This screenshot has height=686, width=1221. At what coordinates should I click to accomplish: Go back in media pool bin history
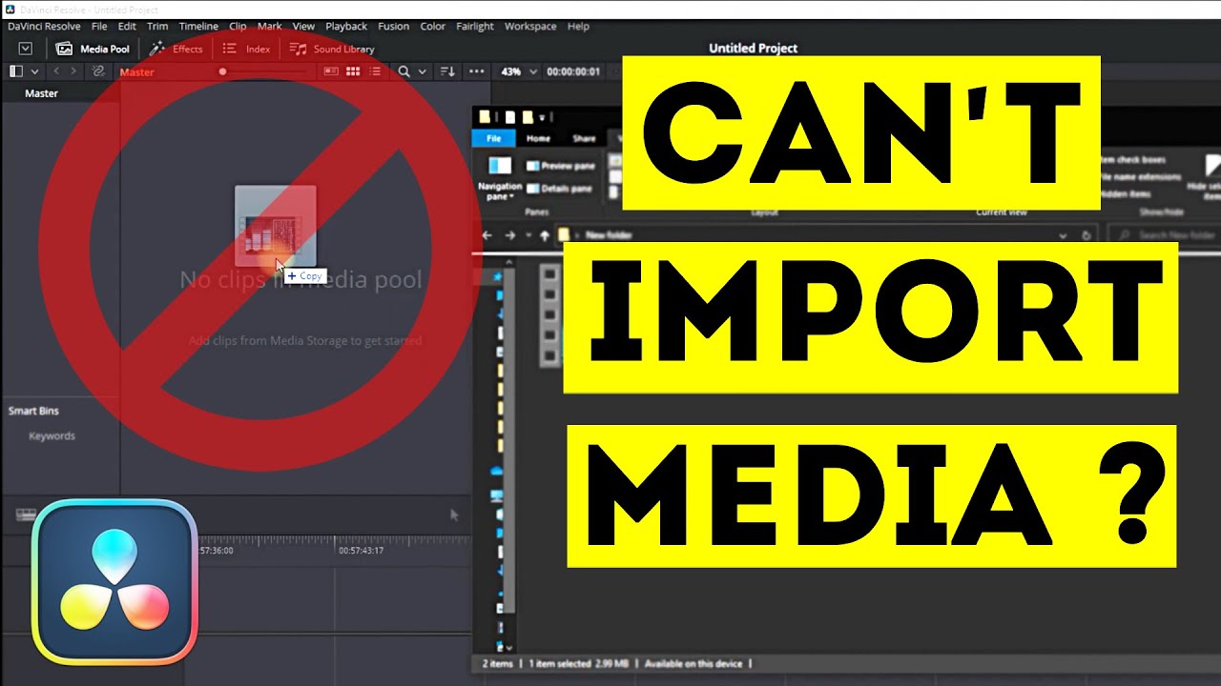56,71
